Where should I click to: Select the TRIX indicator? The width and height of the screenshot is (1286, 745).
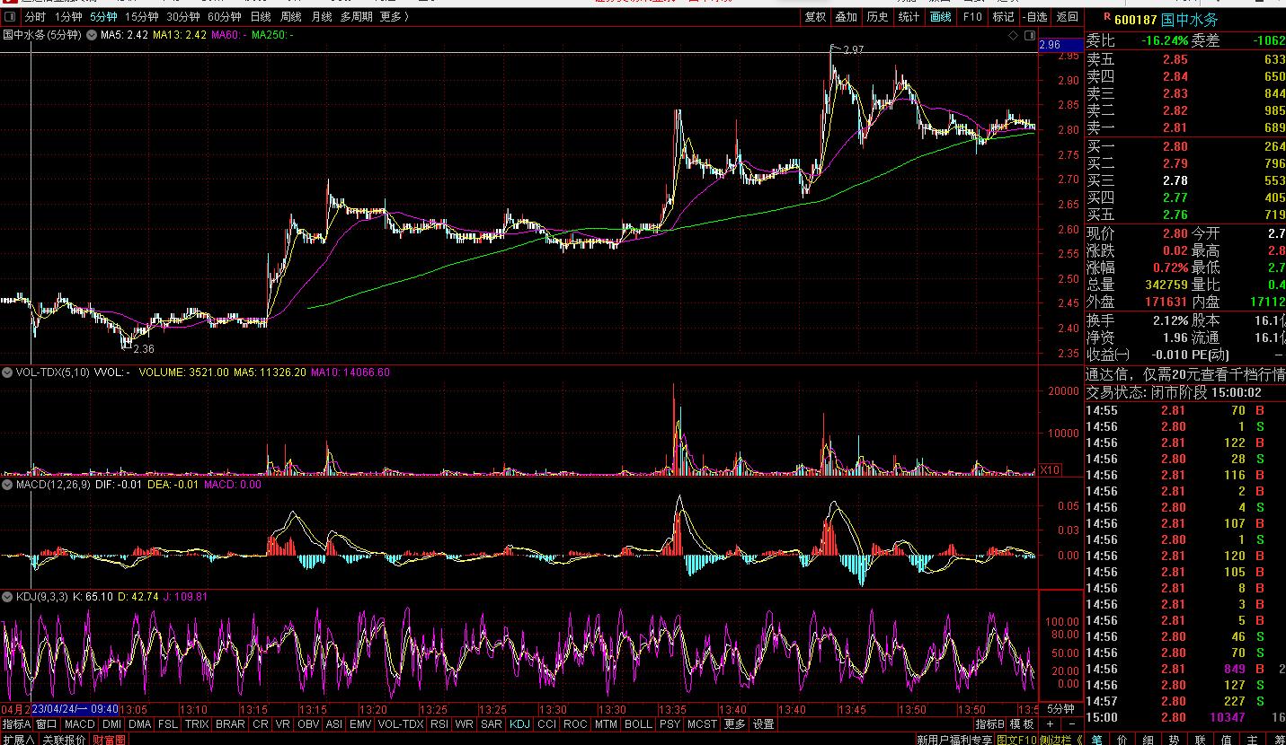point(197,723)
